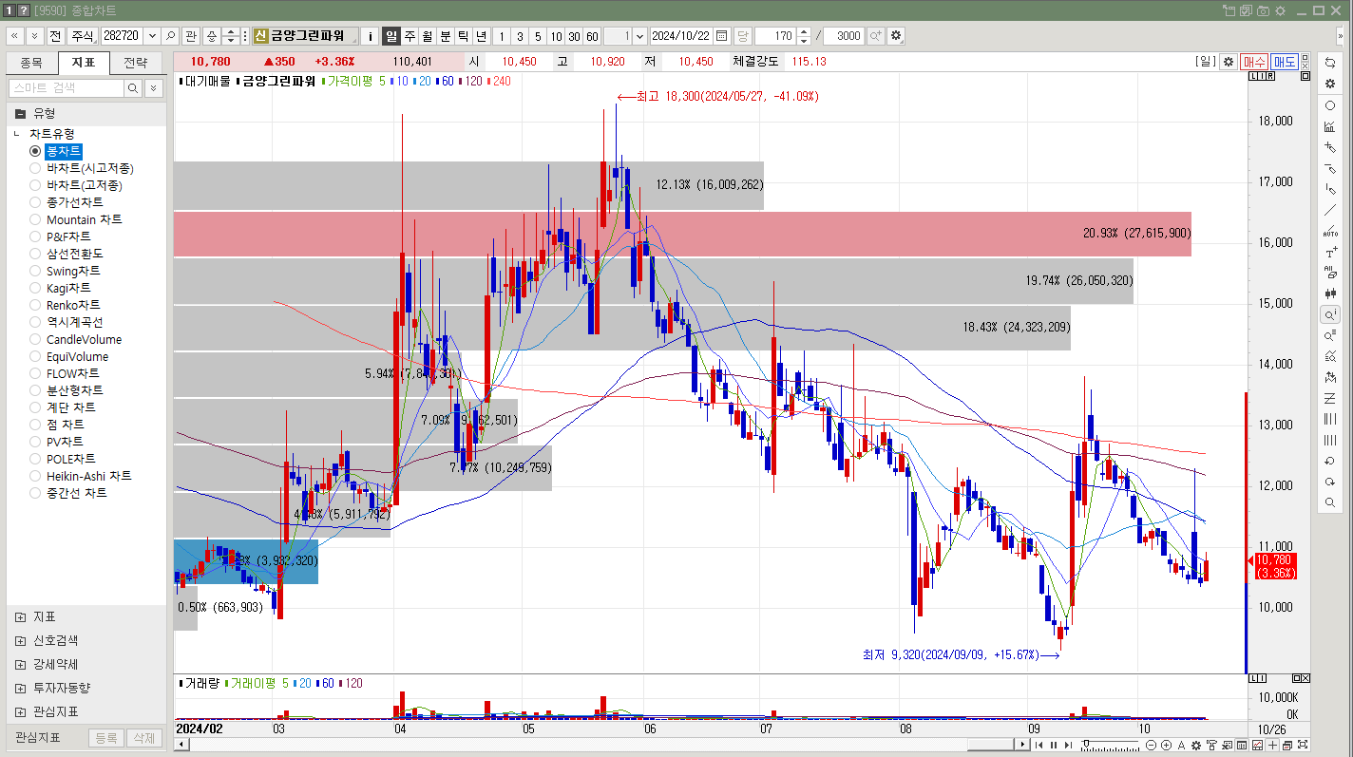Select the 주 weekly period button
This screenshot has width=1353, height=757.
pos(410,36)
